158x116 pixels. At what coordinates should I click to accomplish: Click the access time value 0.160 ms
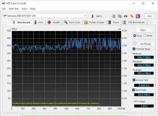coord(144,85)
